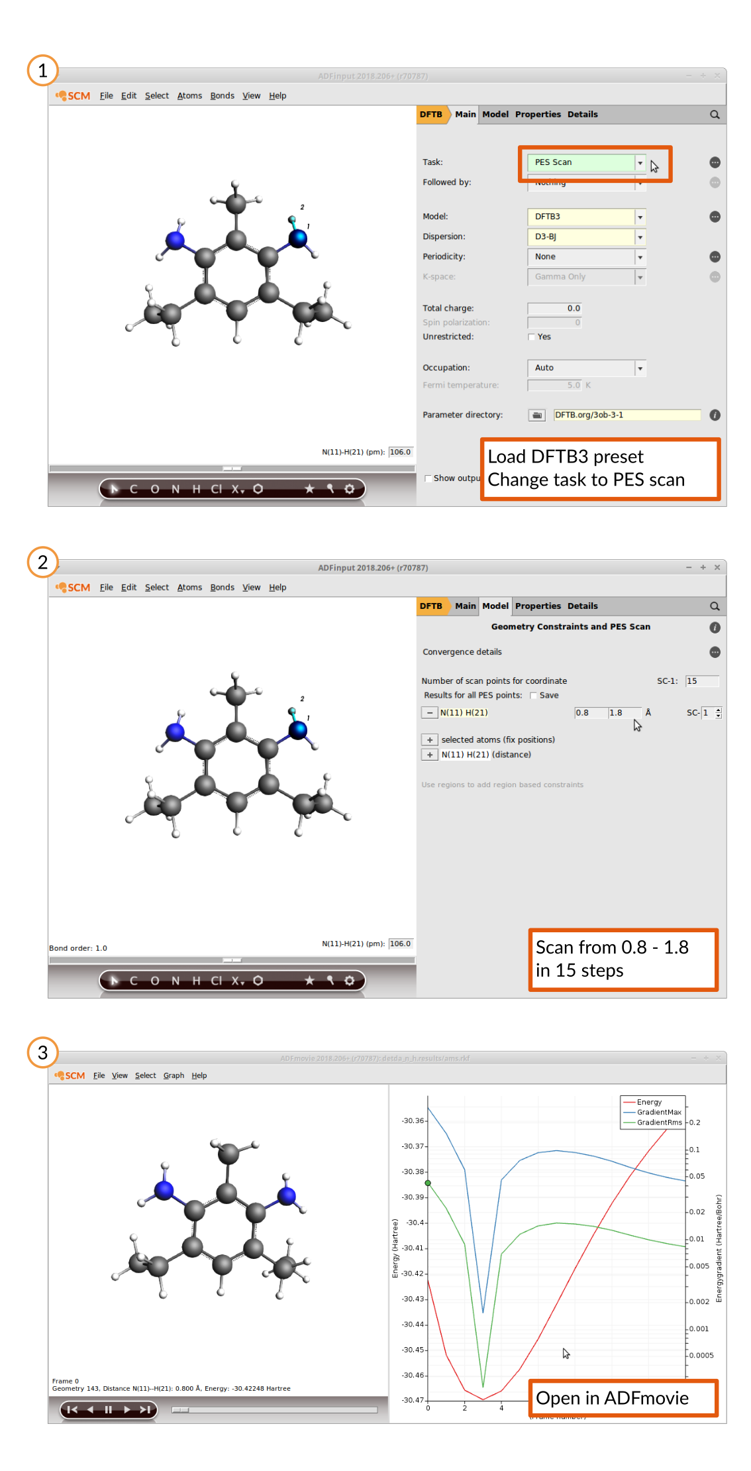Add selected atoms (fix positions) constraint with plus
This screenshot has width=751, height=1471.
point(429,740)
